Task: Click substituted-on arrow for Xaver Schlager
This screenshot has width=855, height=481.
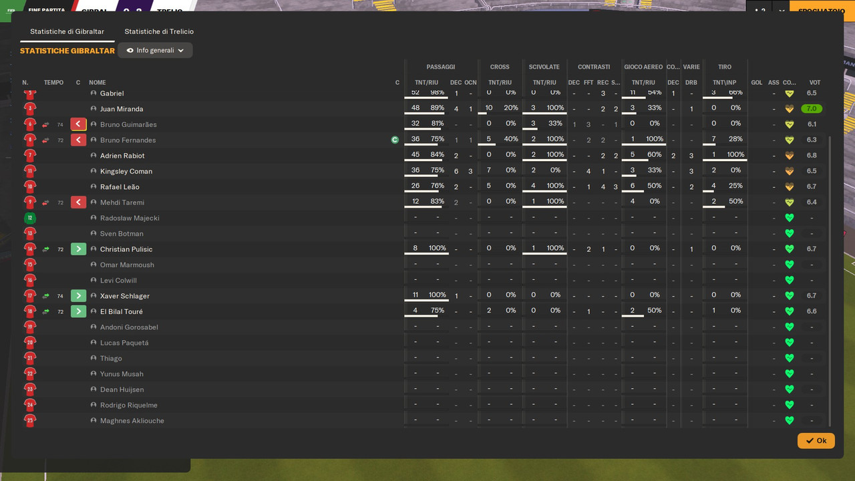Action: tap(78, 296)
